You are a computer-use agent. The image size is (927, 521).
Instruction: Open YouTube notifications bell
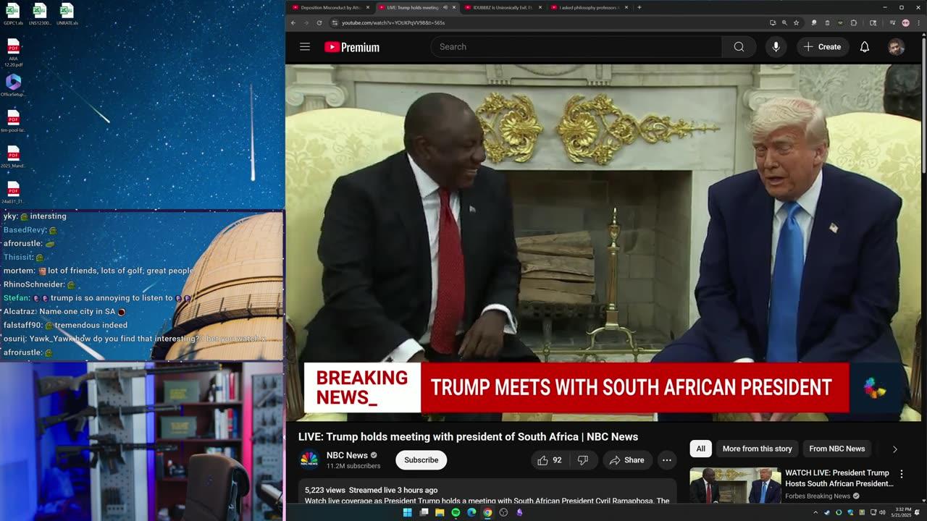click(864, 47)
